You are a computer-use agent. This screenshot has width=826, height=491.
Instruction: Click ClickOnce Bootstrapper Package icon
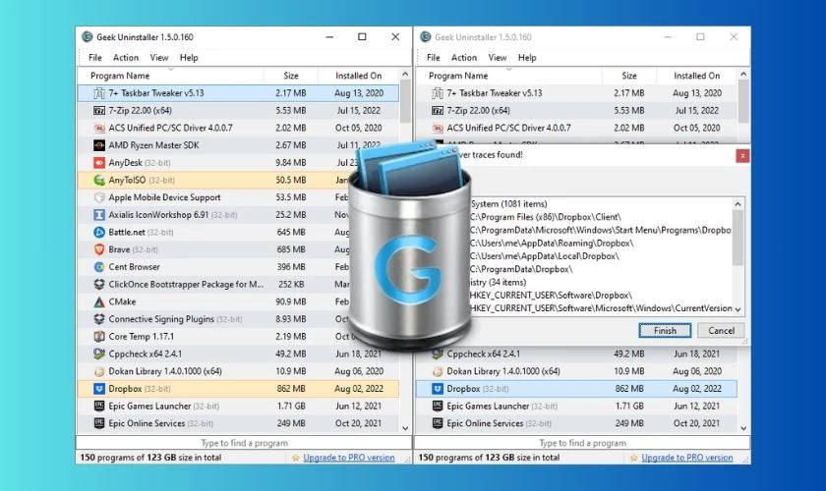[x=99, y=284]
